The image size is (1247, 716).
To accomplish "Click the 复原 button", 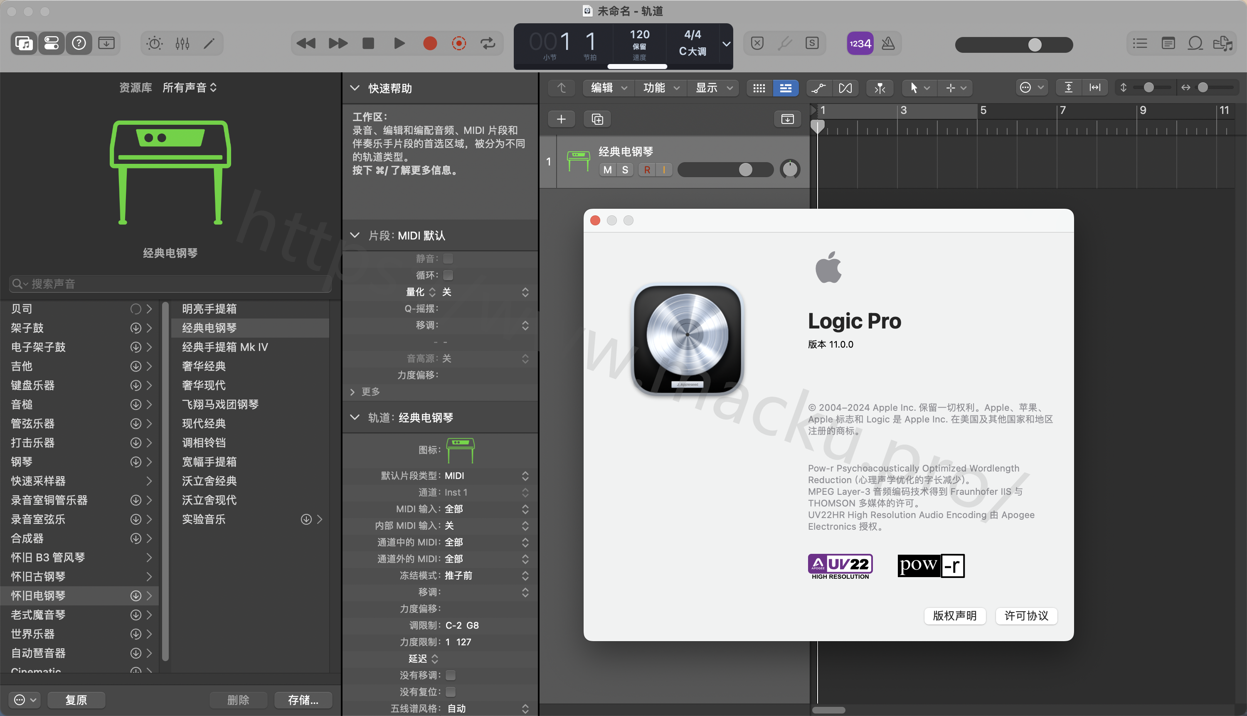I will click(76, 700).
